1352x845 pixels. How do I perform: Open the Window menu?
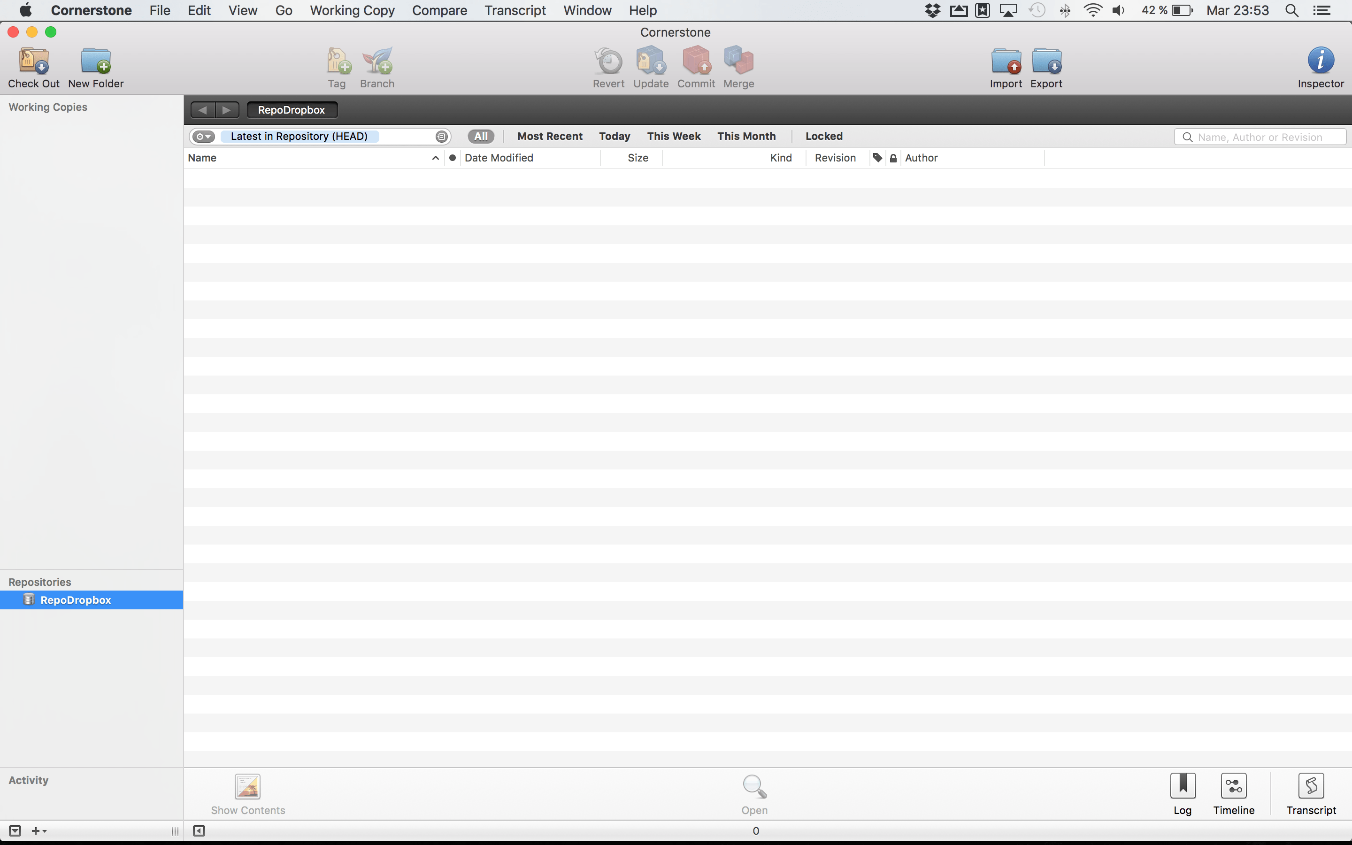(x=587, y=11)
